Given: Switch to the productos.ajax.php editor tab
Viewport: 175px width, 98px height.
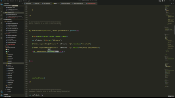Looking at the screenshot, I should pyautogui.click(x=66, y=4).
